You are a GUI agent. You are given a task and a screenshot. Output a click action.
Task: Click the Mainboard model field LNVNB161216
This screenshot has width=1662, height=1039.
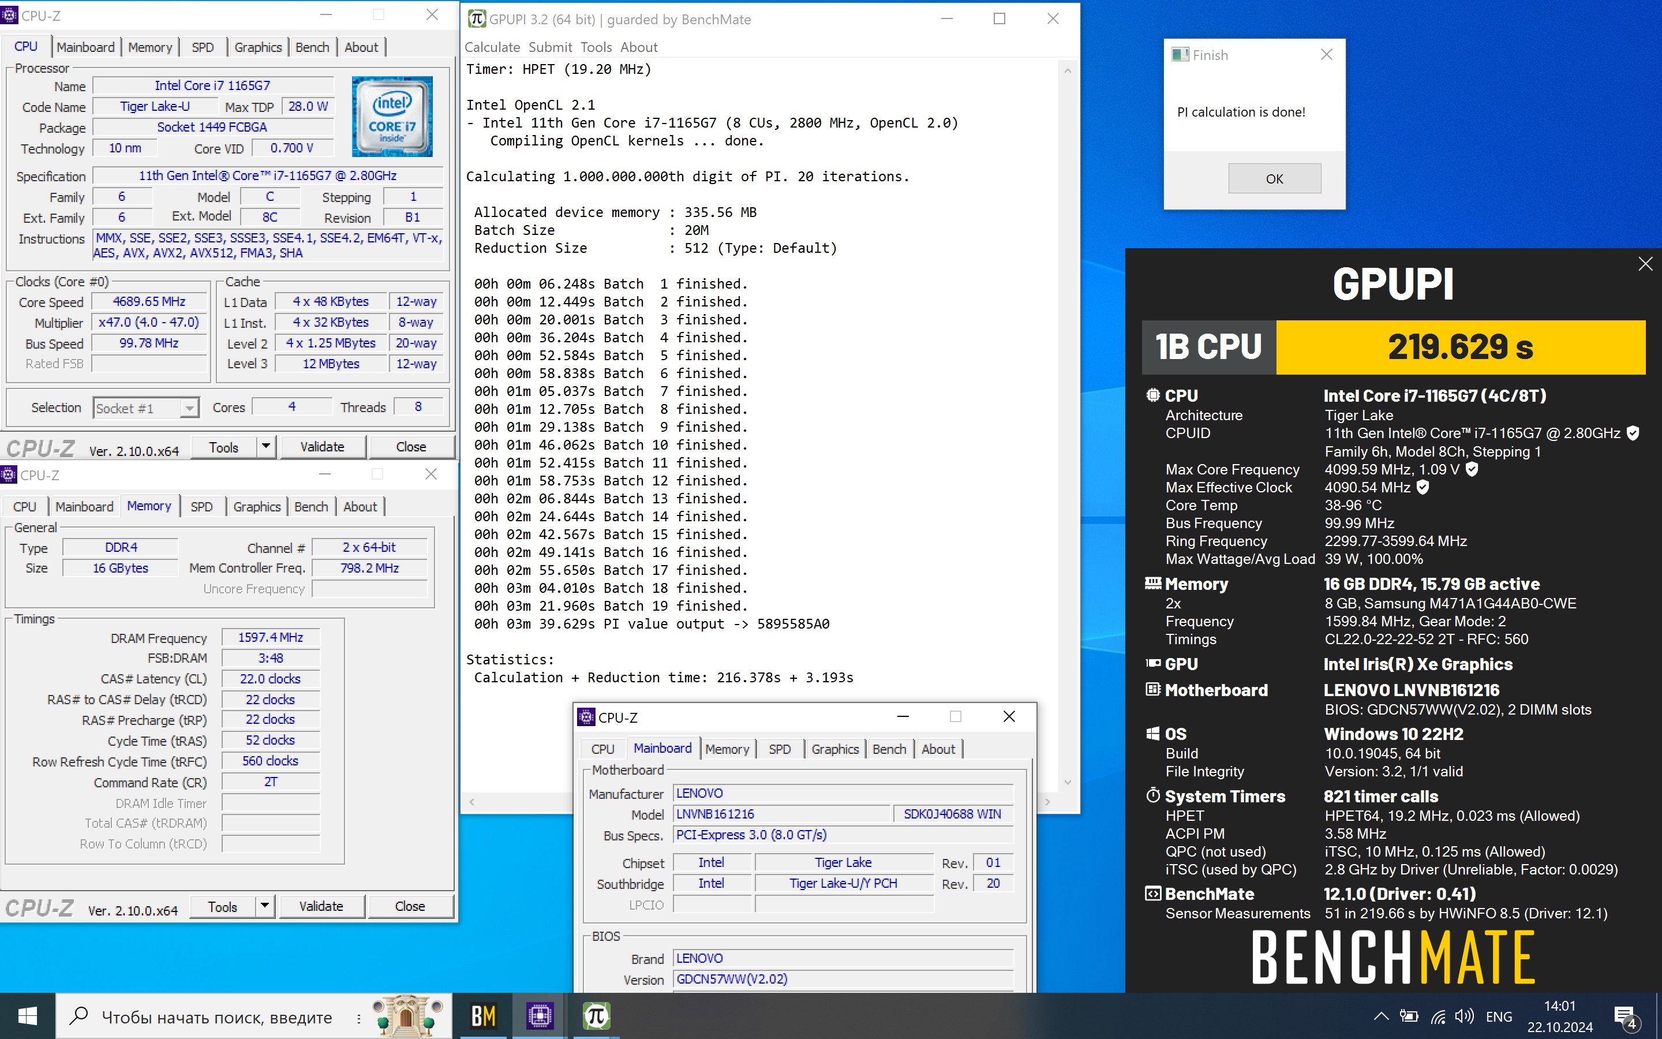point(781,814)
